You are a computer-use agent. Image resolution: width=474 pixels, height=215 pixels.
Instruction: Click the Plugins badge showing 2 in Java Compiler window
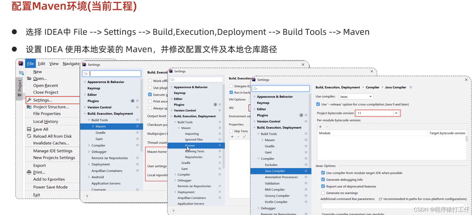click(301, 115)
